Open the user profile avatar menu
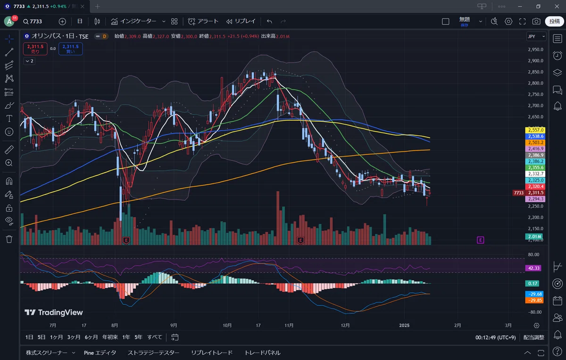The height and width of the screenshot is (360, 566). [9, 21]
